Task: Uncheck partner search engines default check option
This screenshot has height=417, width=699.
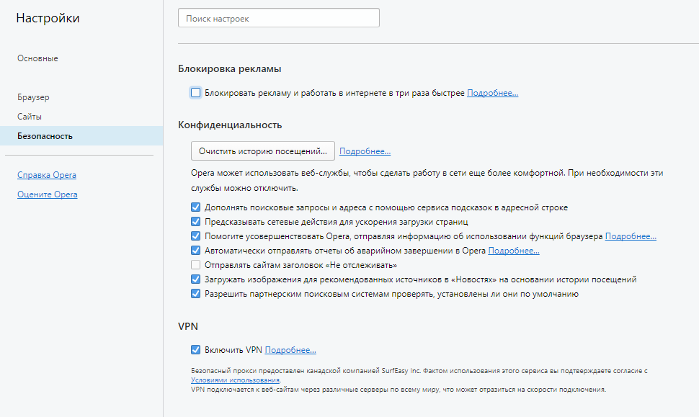Action: point(196,294)
